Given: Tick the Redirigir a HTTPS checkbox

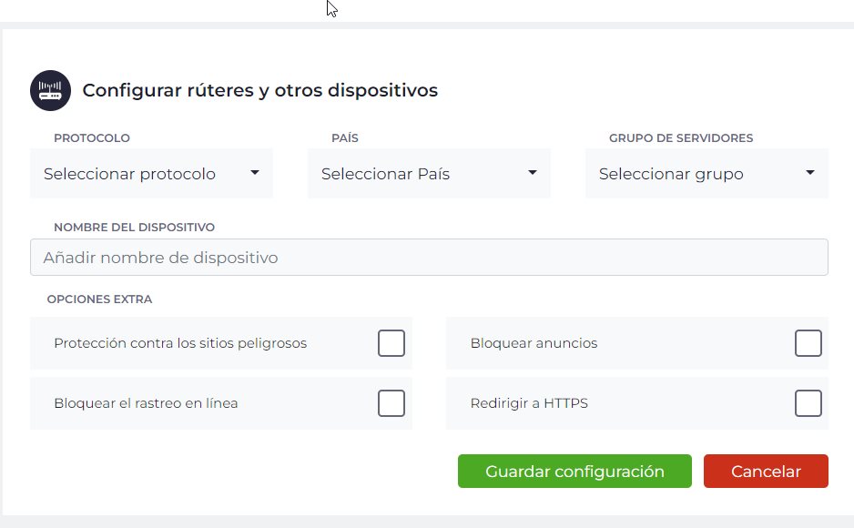Looking at the screenshot, I should (x=808, y=403).
